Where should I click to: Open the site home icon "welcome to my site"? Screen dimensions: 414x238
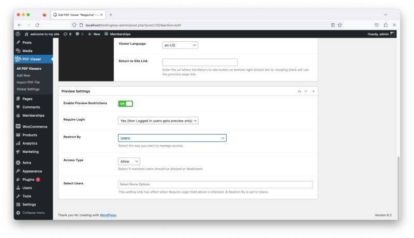point(42,34)
